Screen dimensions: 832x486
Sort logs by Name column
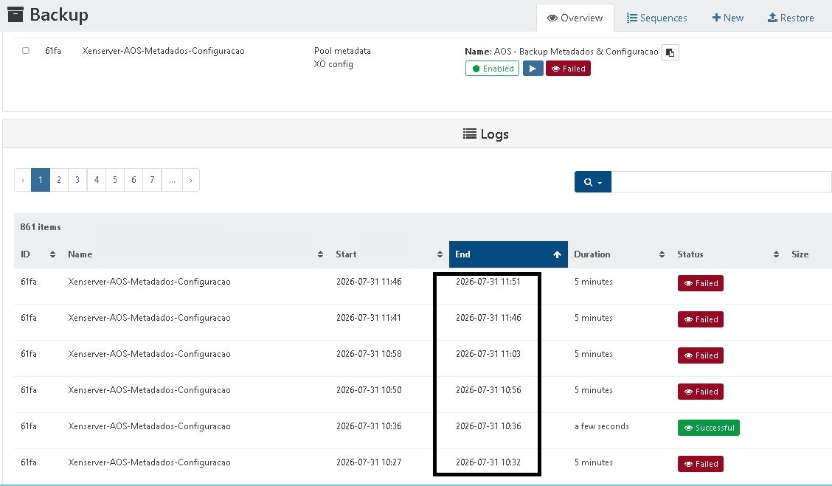tap(195, 254)
